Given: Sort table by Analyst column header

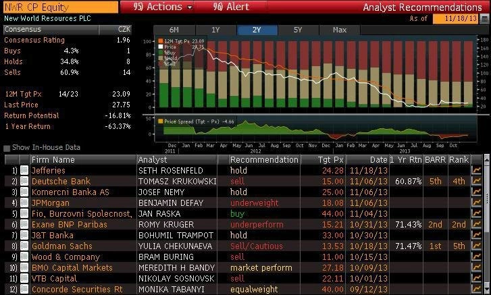Looking at the screenshot, I should coord(177,160).
